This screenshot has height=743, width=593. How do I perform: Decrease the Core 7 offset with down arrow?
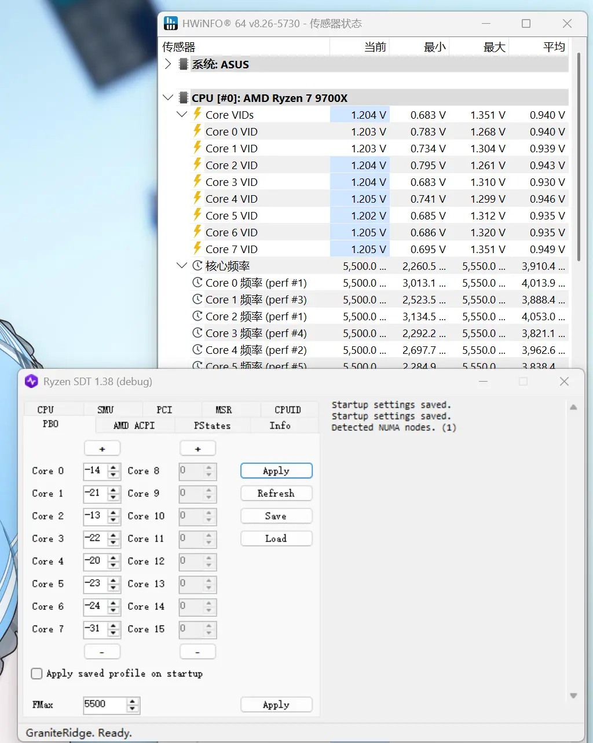(x=114, y=632)
